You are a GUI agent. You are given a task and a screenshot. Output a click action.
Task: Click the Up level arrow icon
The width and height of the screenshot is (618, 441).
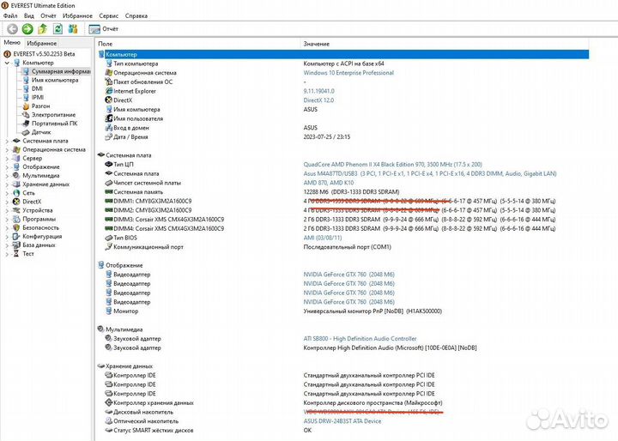pos(43,29)
